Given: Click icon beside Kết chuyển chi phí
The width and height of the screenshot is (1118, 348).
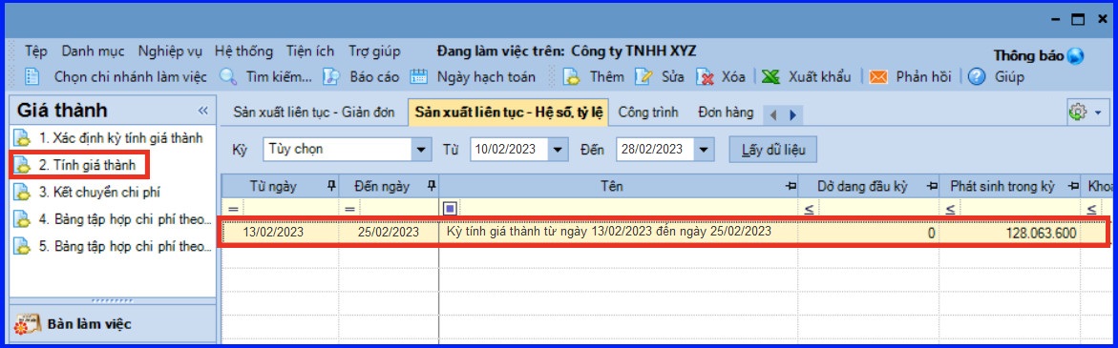Looking at the screenshot, I should tap(23, 192).
